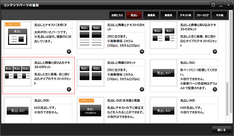The image size is (234, 136).
Task: Close the dialog with the X icon
Action: click(x=228, y=5)
